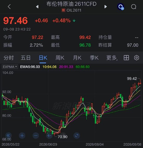This screenshot has width=143, height=148.
Task: Click the contract code OIL2611
Action: point(74,10)
